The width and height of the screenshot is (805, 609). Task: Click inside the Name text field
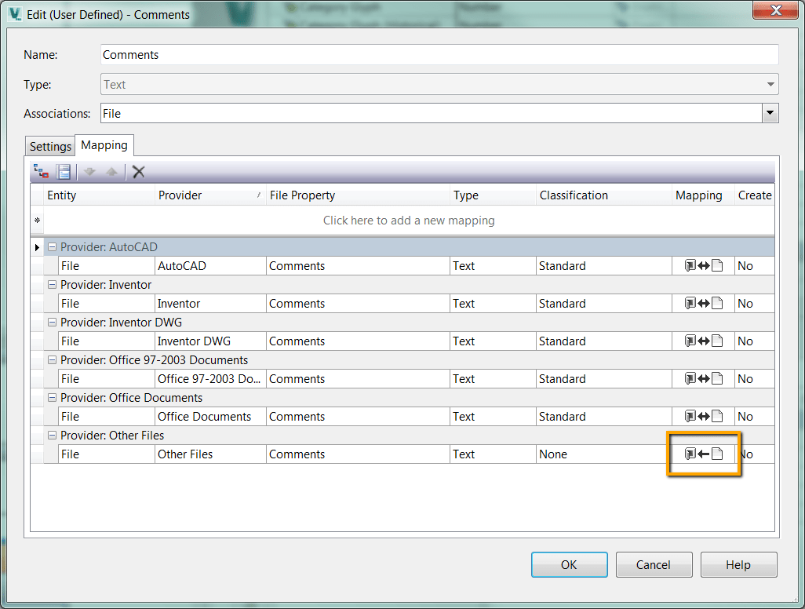point(314,55)
